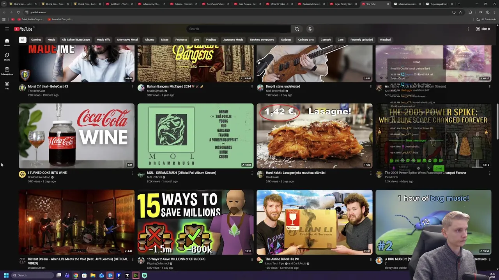
Task: Start voice search with the microphone icon
Action: [x=310, y=29]
